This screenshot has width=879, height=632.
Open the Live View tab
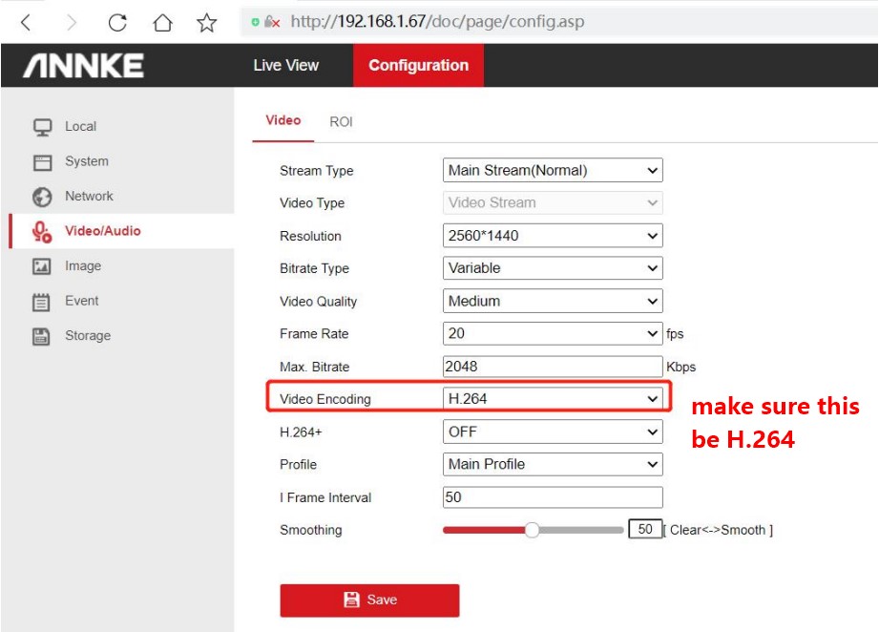pyautogui.click(x=286, y=66)
